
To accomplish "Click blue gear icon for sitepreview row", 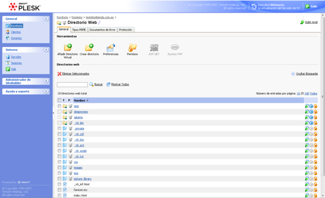I will pos(311,112).
